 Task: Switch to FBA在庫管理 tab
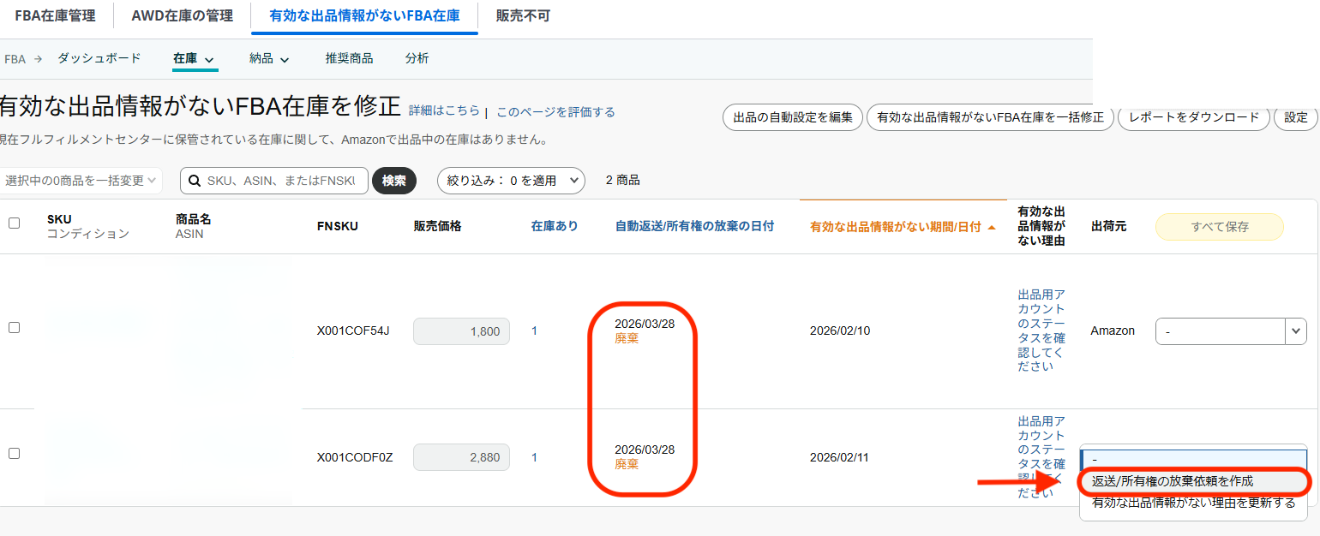tap(55, 16)
